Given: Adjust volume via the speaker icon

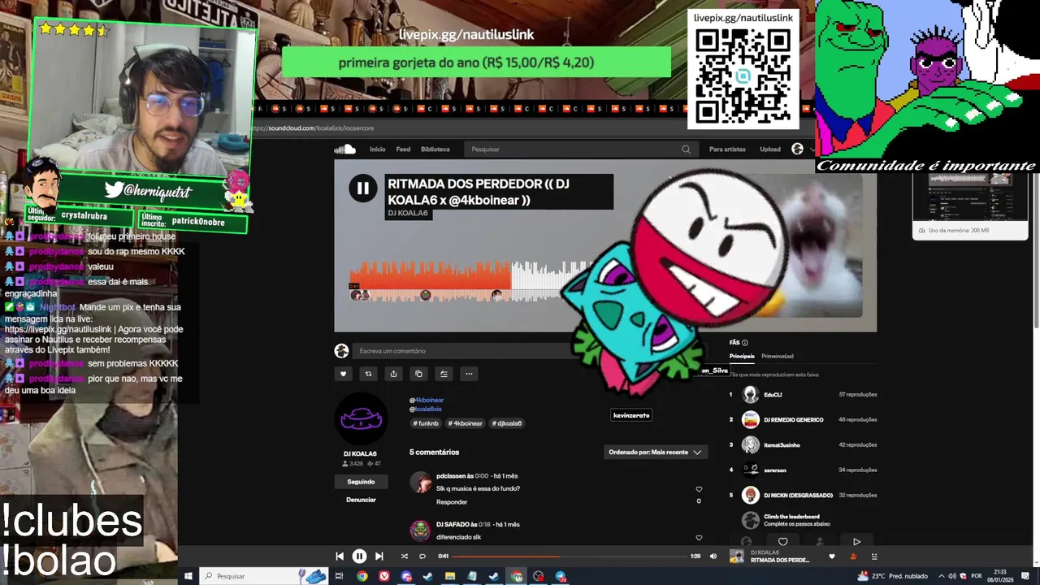Looking at the screenshot, I should pos(713,557).
